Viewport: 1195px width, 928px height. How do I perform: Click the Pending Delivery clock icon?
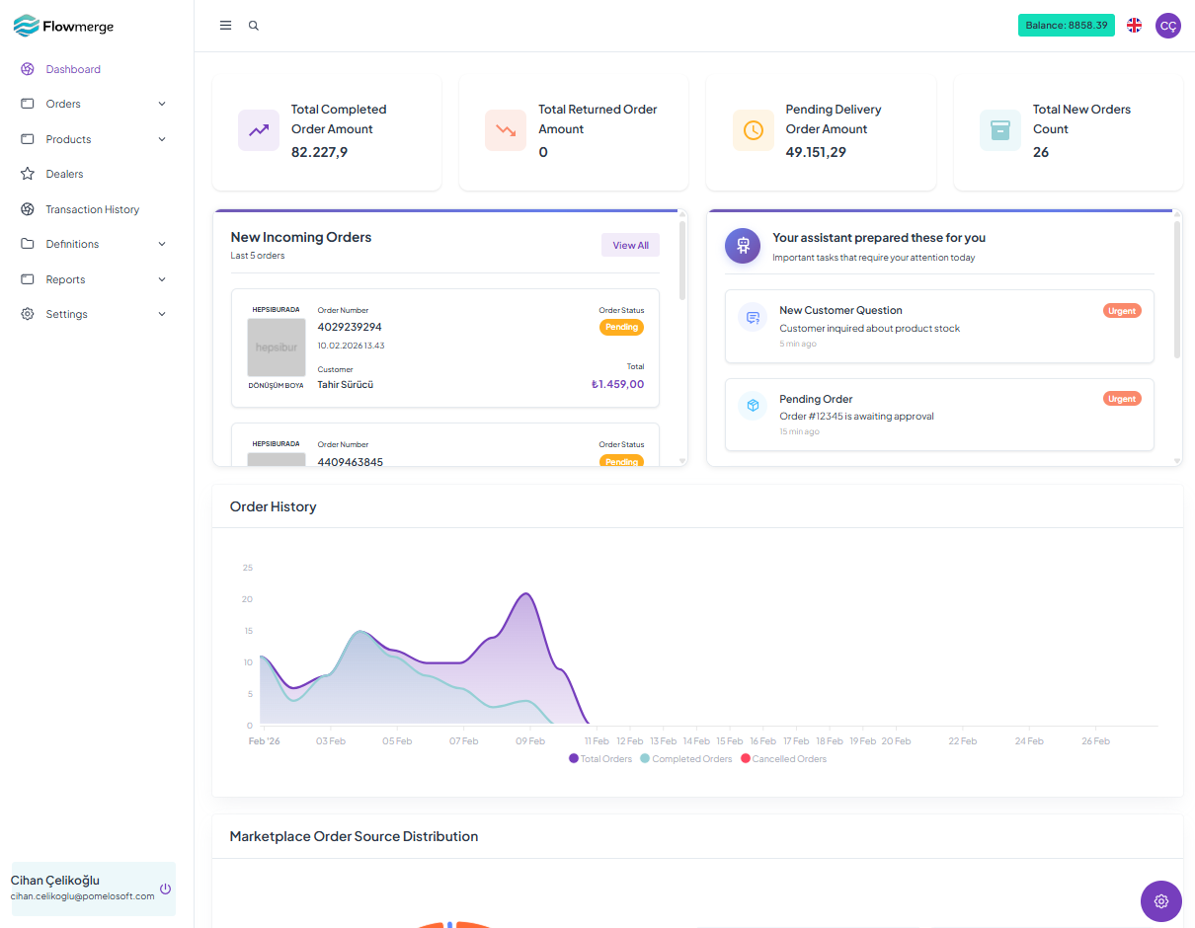pos(753,130)
